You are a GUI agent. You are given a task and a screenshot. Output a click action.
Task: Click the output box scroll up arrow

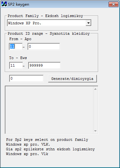95,89
